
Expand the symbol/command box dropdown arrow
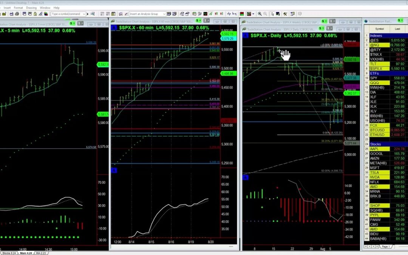84,14
